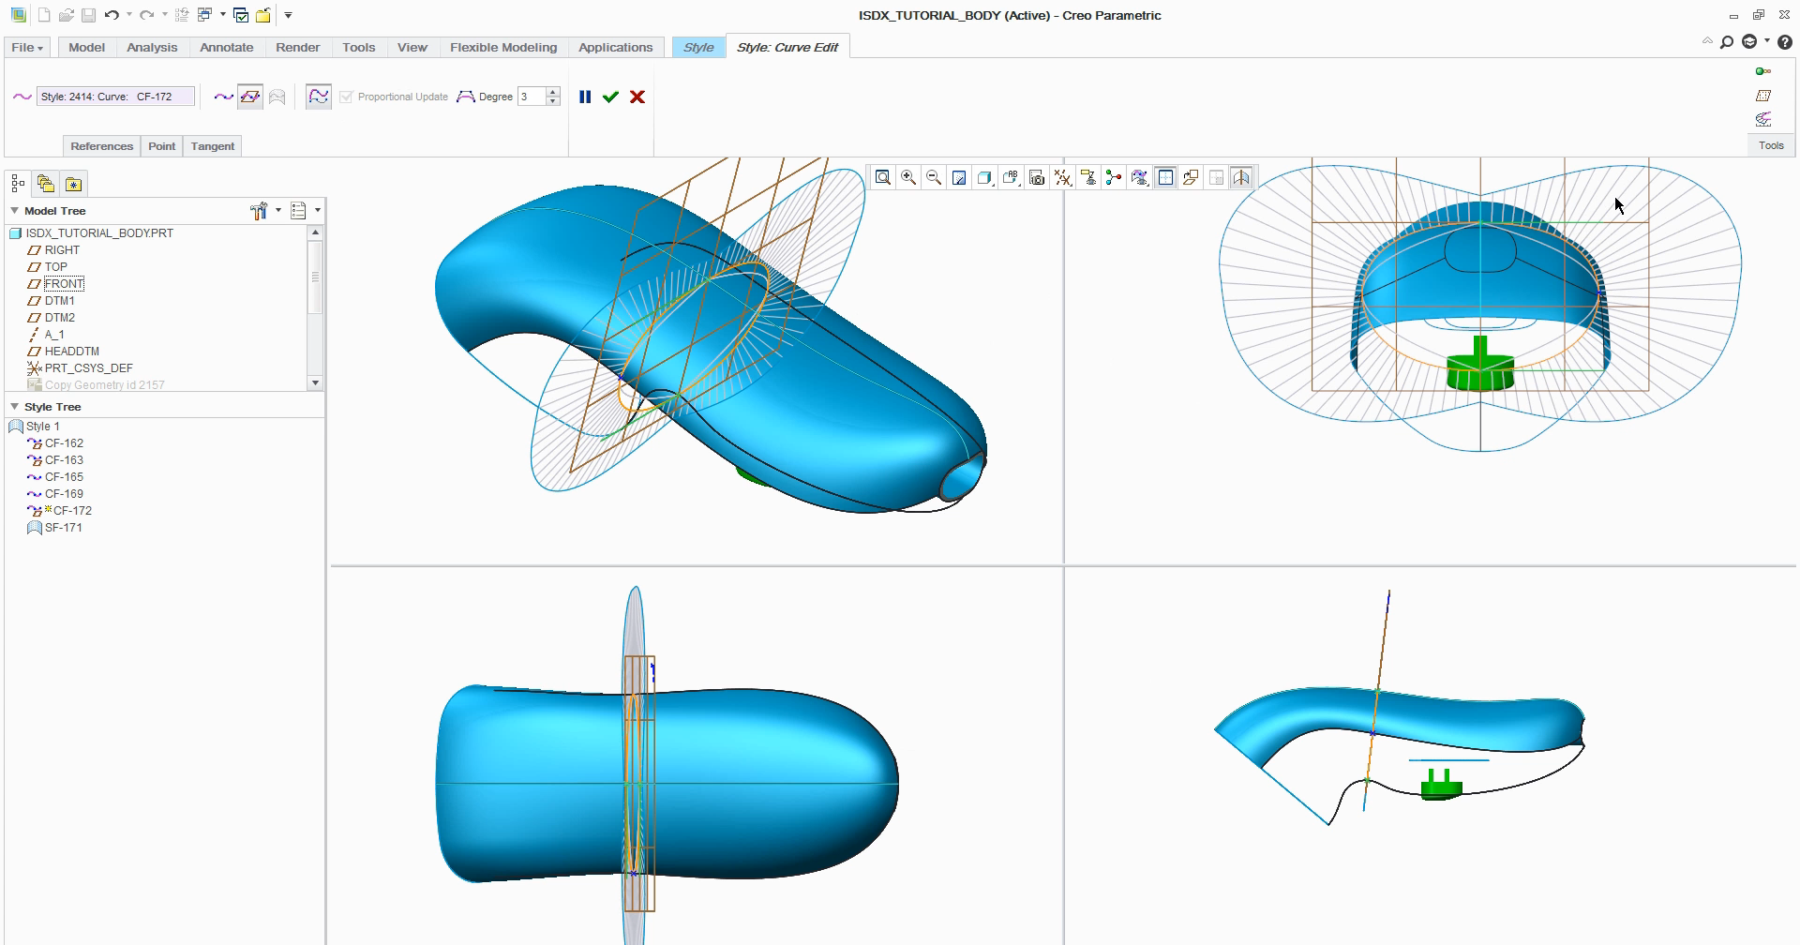Screen dimensions: 1800x945
Task: Toggle the Proportional Update checkbox
Action: 347,96
